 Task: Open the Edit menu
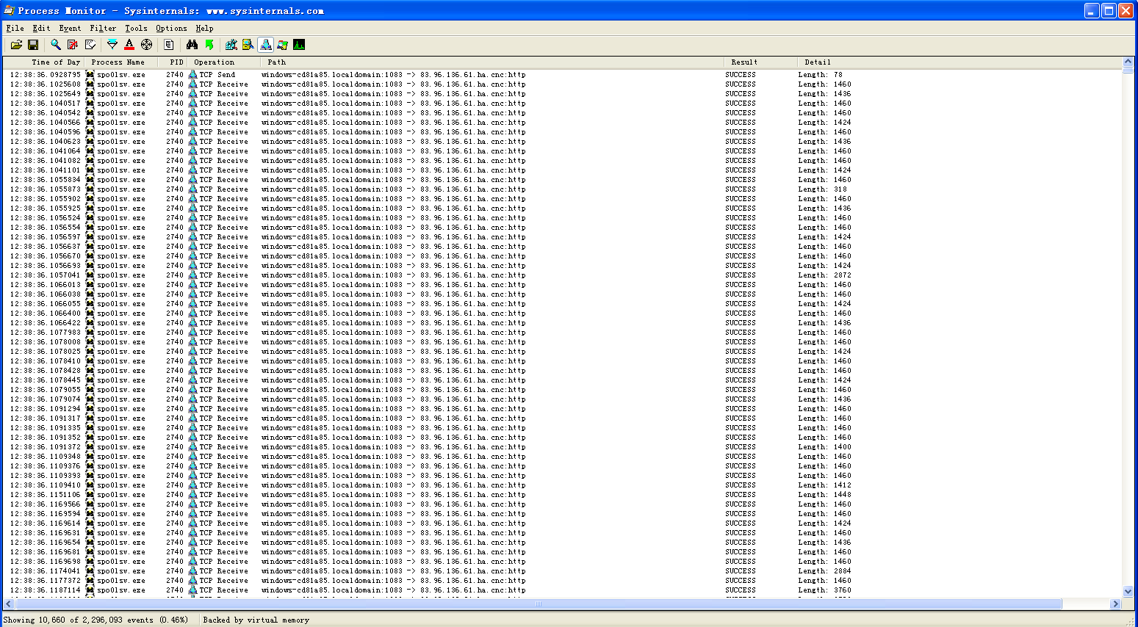pos(41,28)
